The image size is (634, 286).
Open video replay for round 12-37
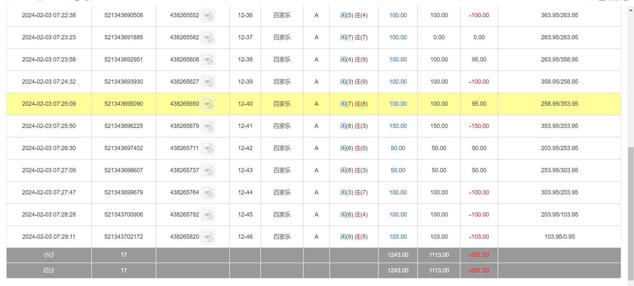[x=208, y=38]
